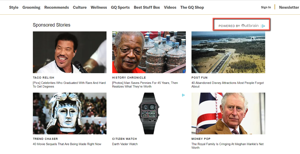Viewport: 300px width, 154px height.
Task: Go to the Grooming section
Action: pos(31,7)
